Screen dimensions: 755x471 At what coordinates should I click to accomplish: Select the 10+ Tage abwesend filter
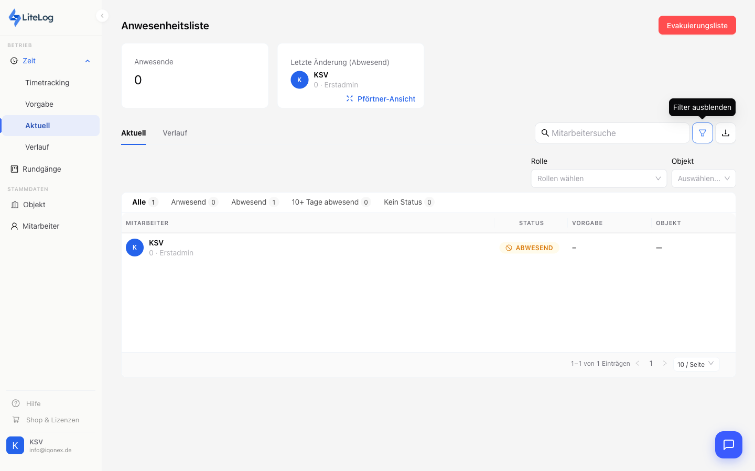pyautogui.click(x=325, y=202)
